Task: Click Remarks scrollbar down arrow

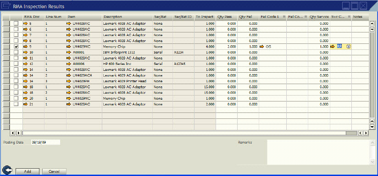Action: [x=372, y=162]
